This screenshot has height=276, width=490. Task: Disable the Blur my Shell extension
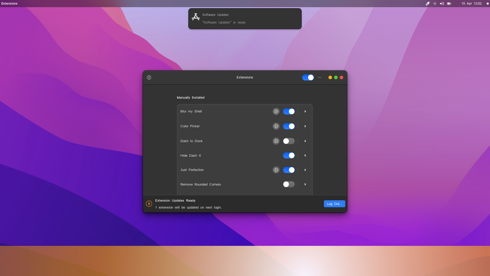point(289,111)
